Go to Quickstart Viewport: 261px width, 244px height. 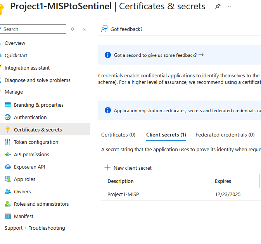tap(16, 55)
